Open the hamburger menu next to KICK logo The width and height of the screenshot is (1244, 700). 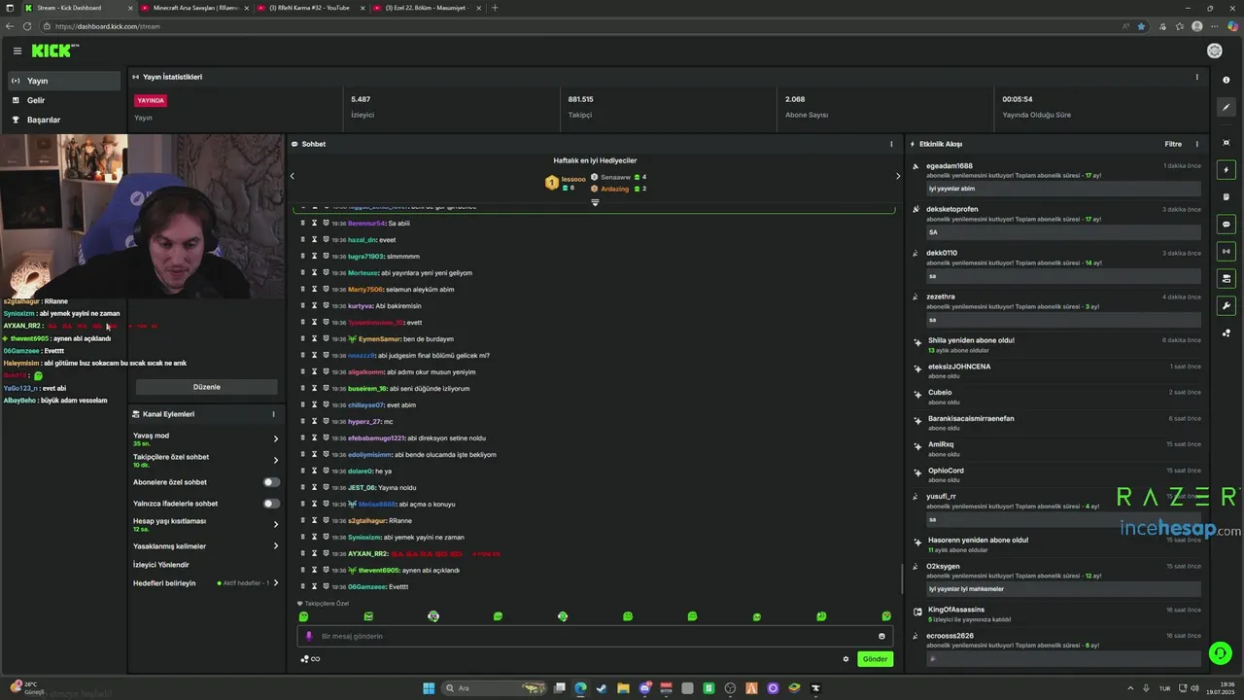click(17, 51)
